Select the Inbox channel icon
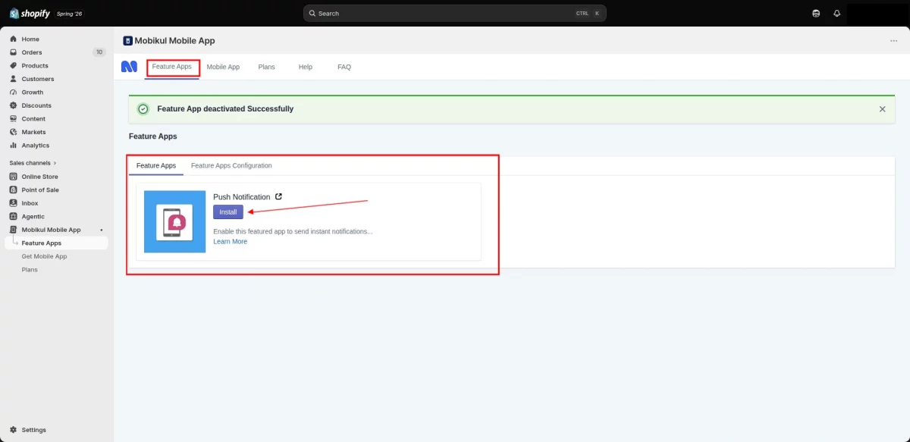 (x=14, y=203)
